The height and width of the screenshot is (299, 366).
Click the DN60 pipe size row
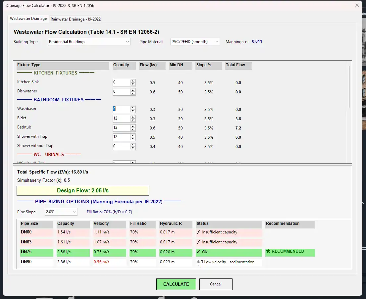coord(36,232)
